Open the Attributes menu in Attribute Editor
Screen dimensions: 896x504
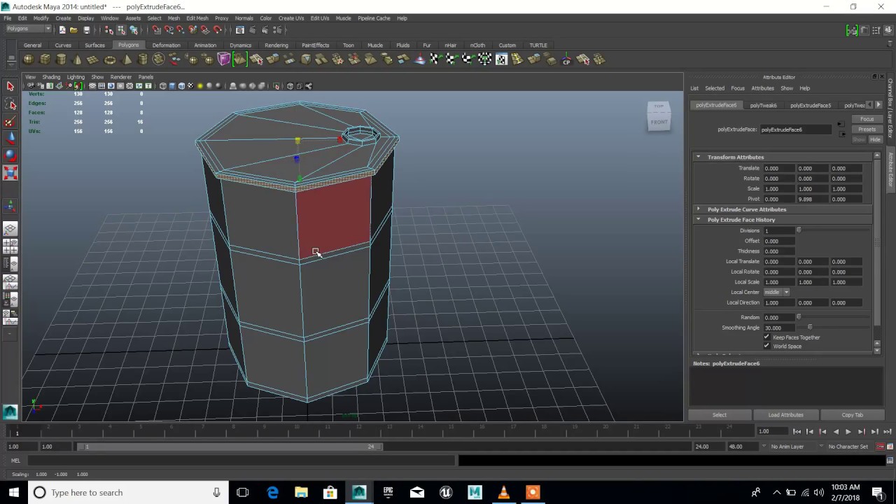pos(762,88)
